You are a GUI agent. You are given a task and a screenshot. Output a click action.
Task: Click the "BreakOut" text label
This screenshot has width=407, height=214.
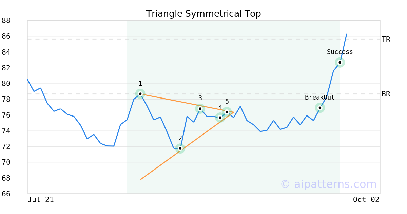319,97
